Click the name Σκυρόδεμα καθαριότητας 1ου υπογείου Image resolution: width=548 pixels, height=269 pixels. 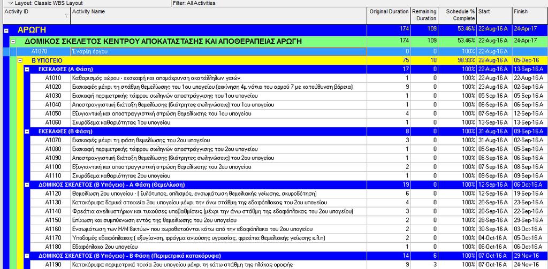click(x=121, y=122)
